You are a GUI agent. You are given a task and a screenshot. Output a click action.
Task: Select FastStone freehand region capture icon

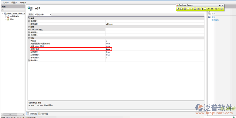coord(192,9)
